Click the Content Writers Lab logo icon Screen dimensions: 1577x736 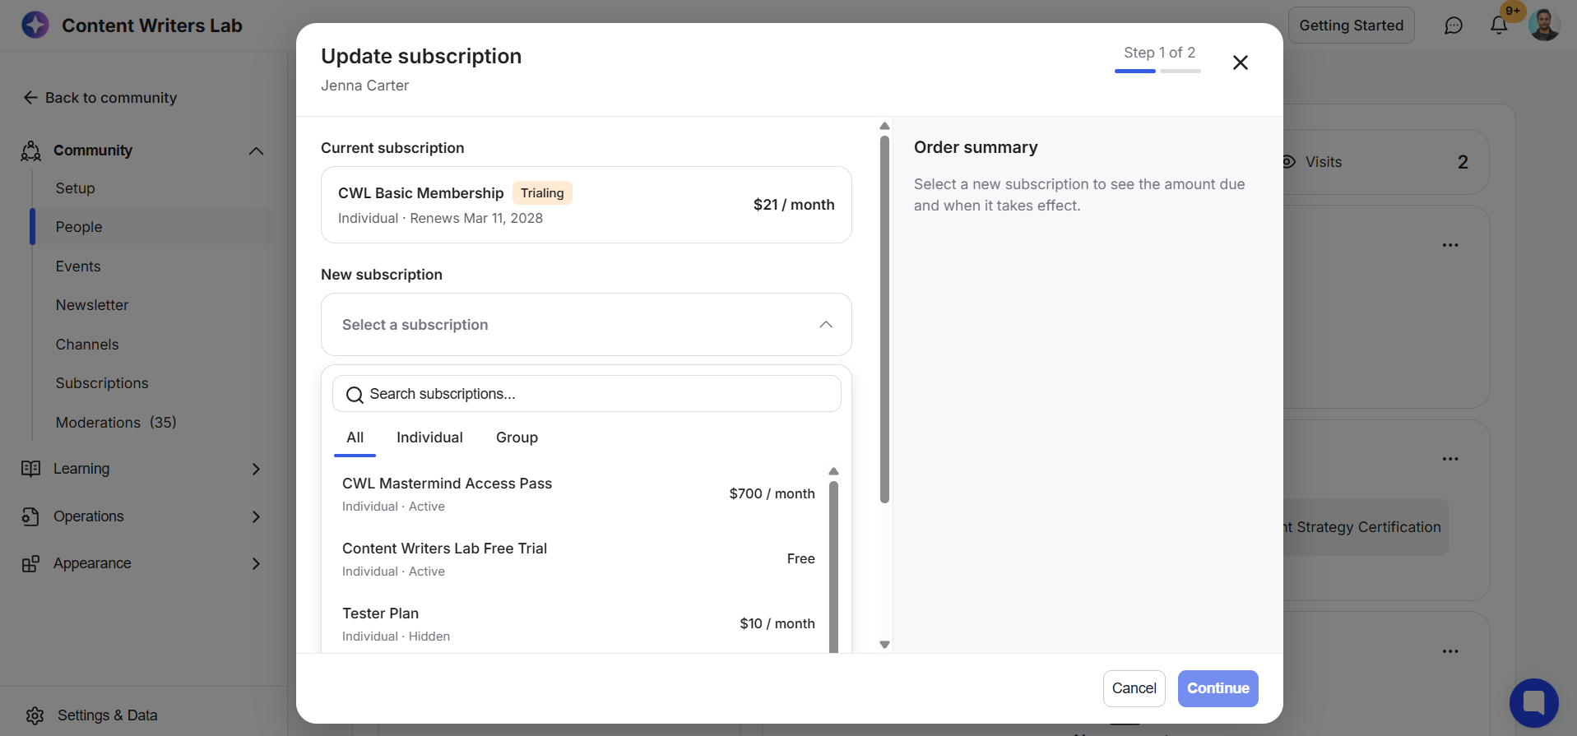[x=35, y=25]
